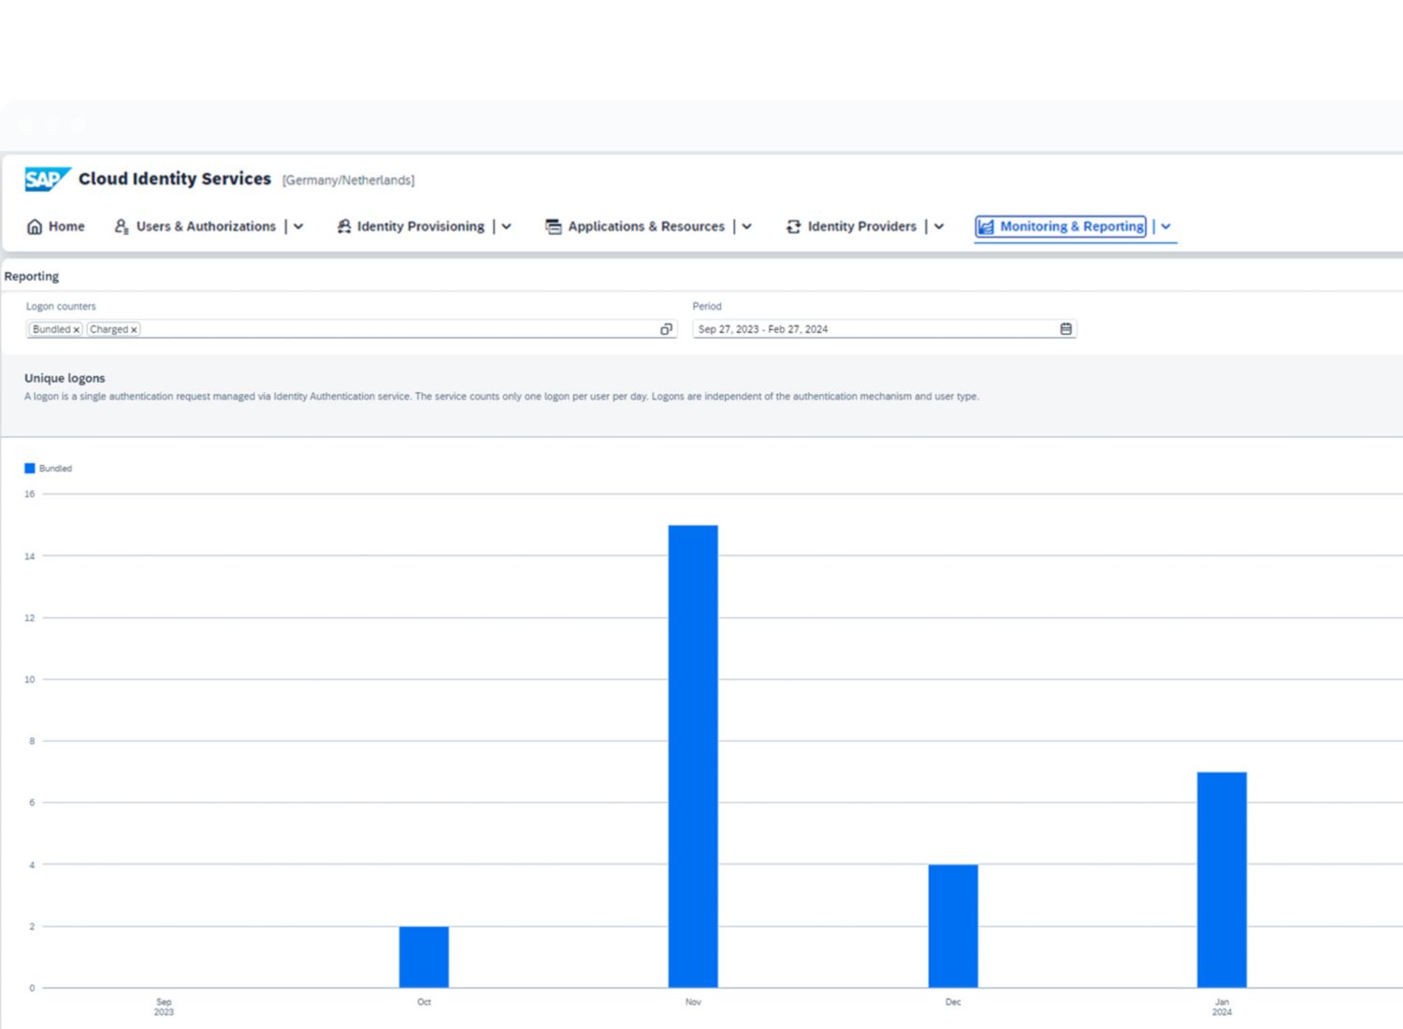Open Logon counters value help icon
This screenshot has height=1029, width=1403.
click(x=666, y=329)
